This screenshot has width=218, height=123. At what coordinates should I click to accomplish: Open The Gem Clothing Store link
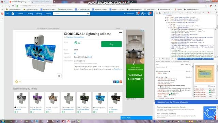pyautogui.click(x=75, y=37)
